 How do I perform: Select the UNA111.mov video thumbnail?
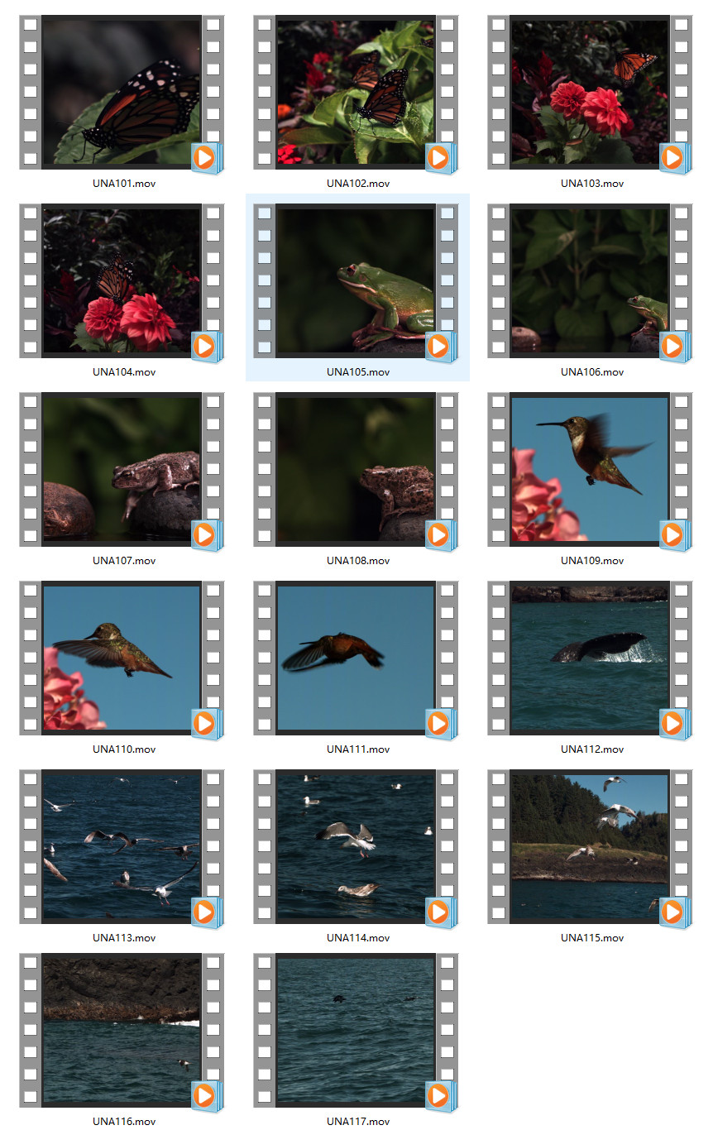click(x=355, y=658)
